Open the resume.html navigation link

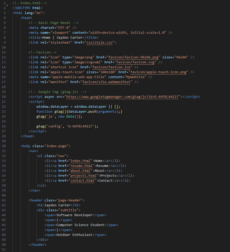[x=81, y=166]
